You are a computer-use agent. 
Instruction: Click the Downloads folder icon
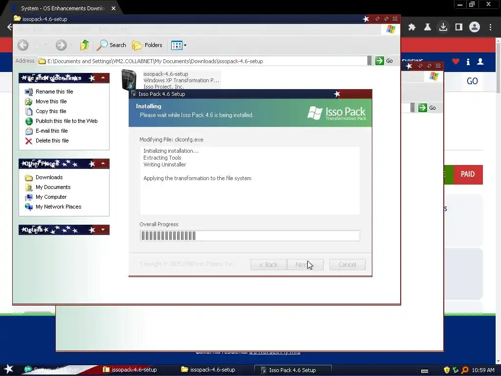pos(29,178)
